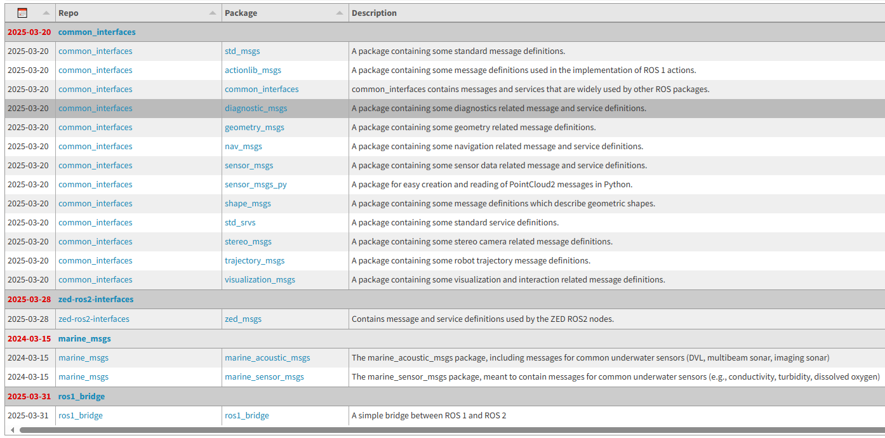Select the red 2025-03-28 group date
This screenshot has width=885, height=438.
[x=29, y=299]
